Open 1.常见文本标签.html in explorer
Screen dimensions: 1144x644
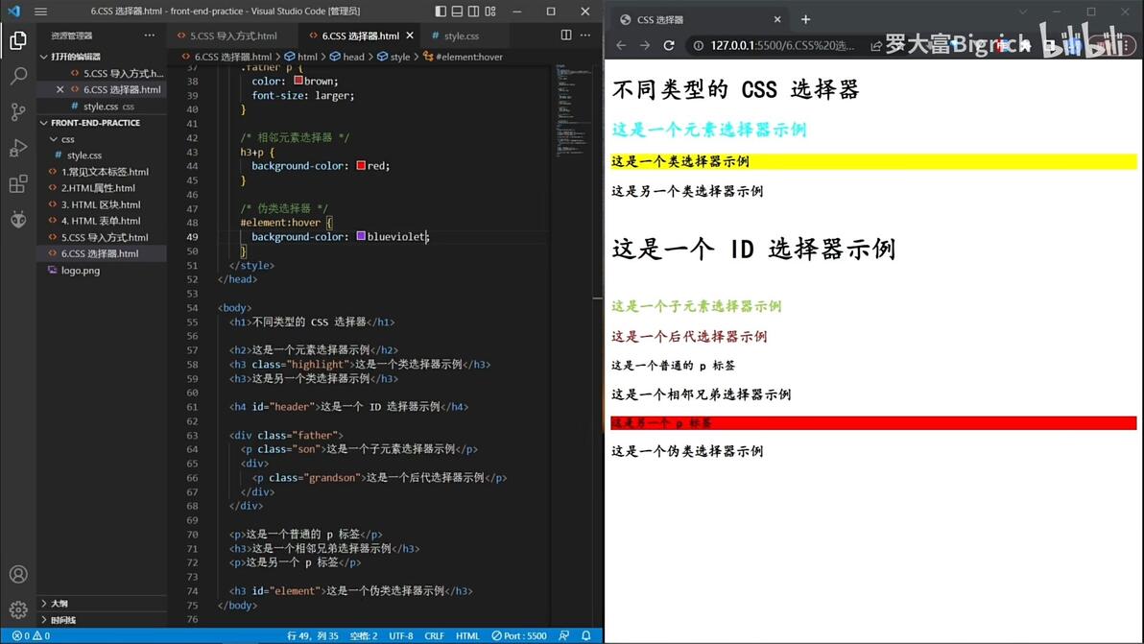[x=105, y=172]
